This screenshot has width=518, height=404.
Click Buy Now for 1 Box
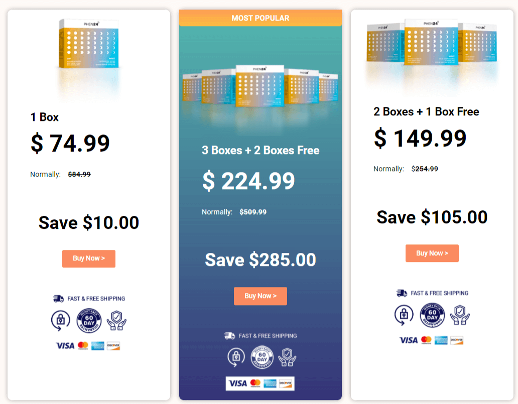point(88,258)
